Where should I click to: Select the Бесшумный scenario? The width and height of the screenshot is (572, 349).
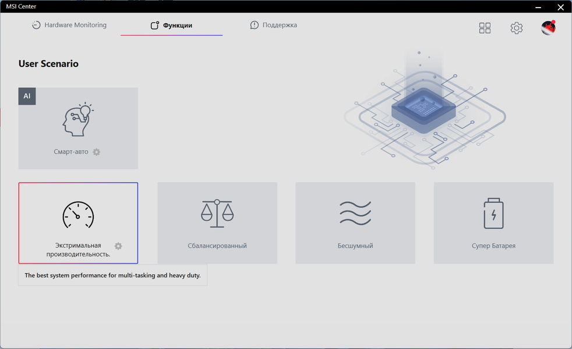[355, 223]
